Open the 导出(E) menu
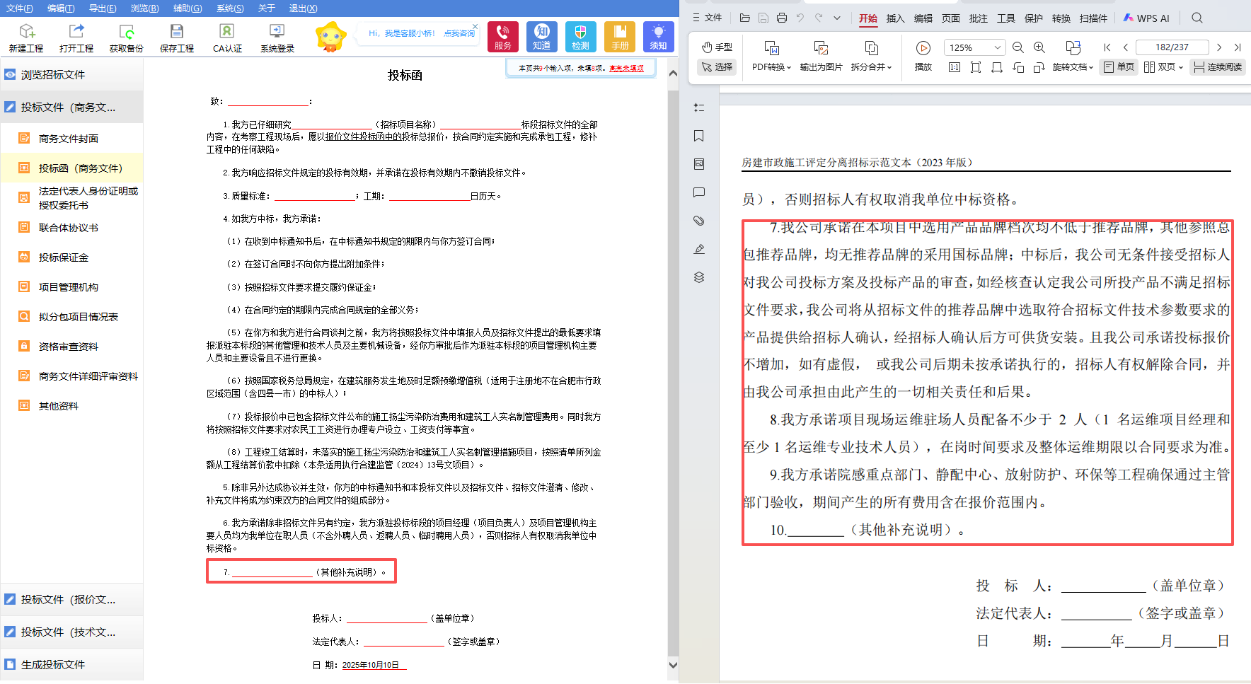 click(103, 8)
